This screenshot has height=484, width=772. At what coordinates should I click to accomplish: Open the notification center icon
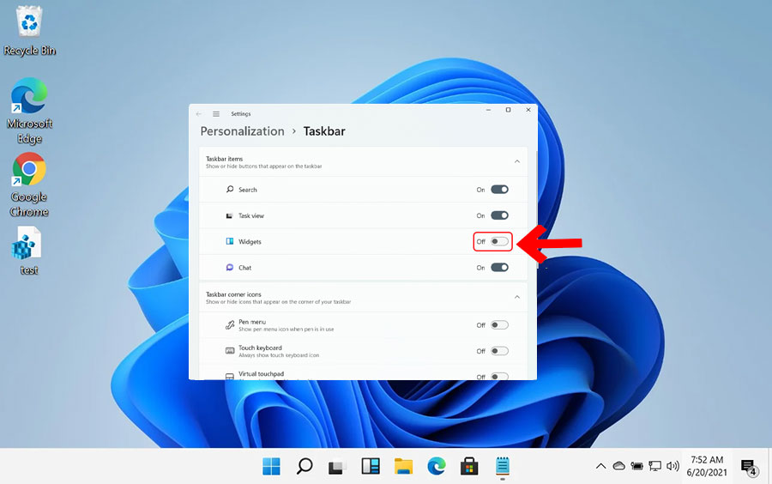(749, 467)
